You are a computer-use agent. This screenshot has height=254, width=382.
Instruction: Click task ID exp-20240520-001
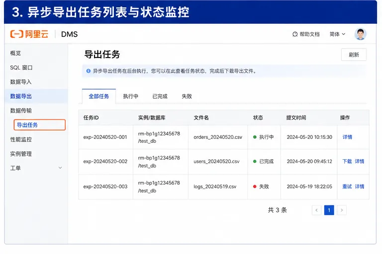pyautogui.click(x=105, y=137)
